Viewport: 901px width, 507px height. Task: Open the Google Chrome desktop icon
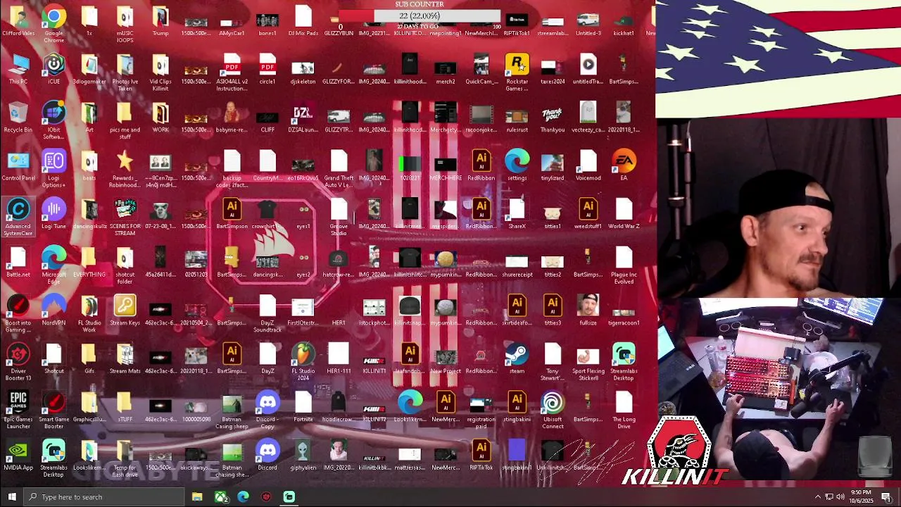53,23
